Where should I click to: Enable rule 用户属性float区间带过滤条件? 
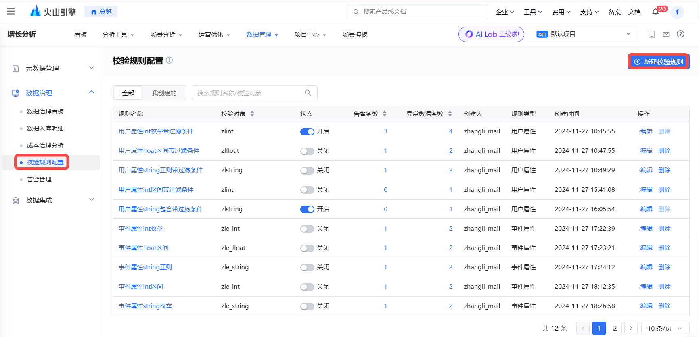(x=307, y=151)
